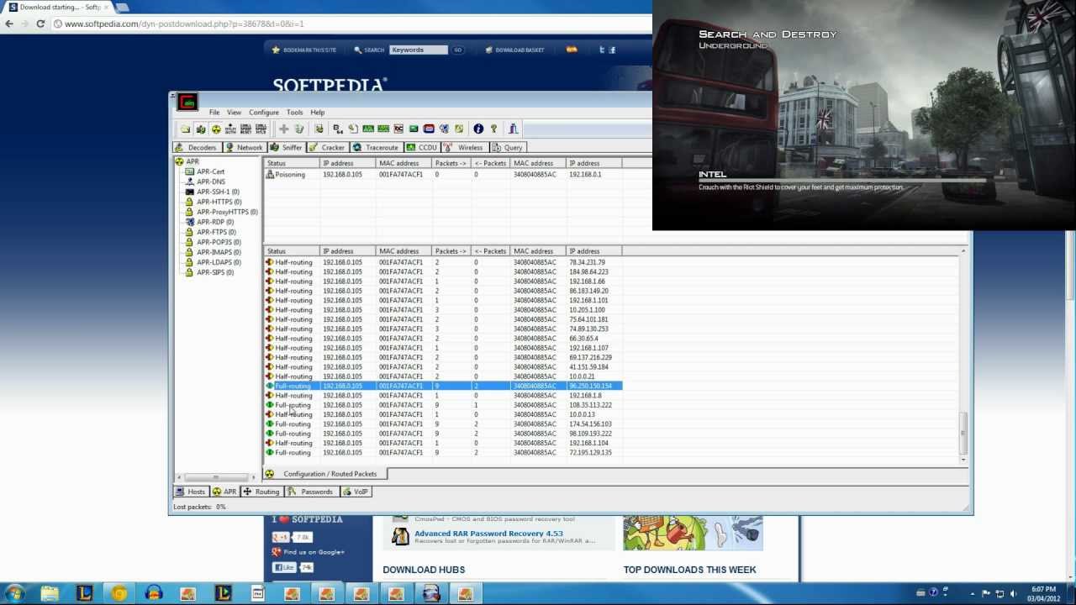Select APR-RDP (0) tree entry
This screenshot has width=1076, height=605.
click(x=215, y=222)
